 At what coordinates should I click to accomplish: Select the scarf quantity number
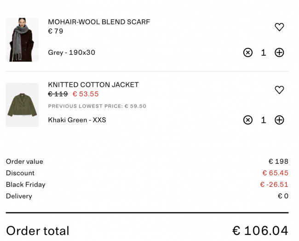[264, 52]
